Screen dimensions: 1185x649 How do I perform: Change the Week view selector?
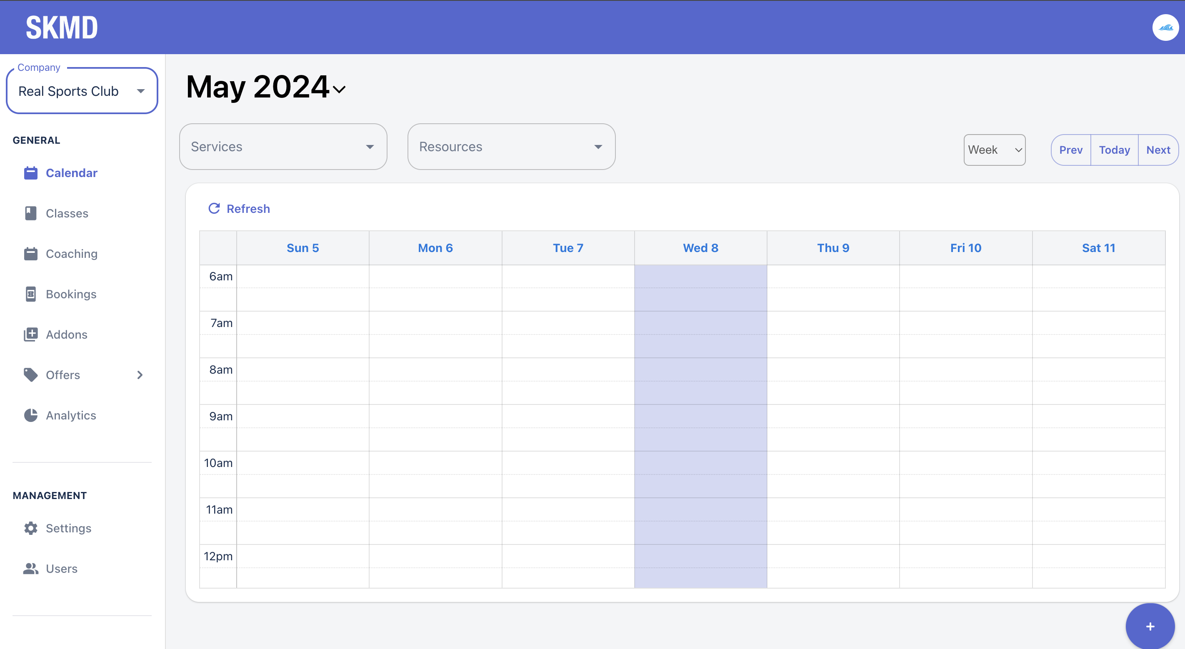click(994, 150)
